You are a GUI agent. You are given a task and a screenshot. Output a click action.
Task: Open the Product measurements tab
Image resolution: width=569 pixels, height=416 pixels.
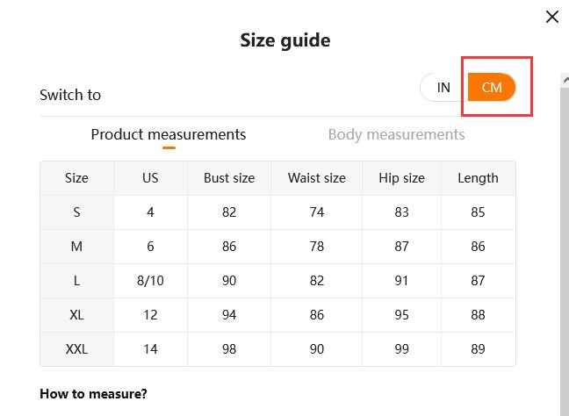pos(169,134)
